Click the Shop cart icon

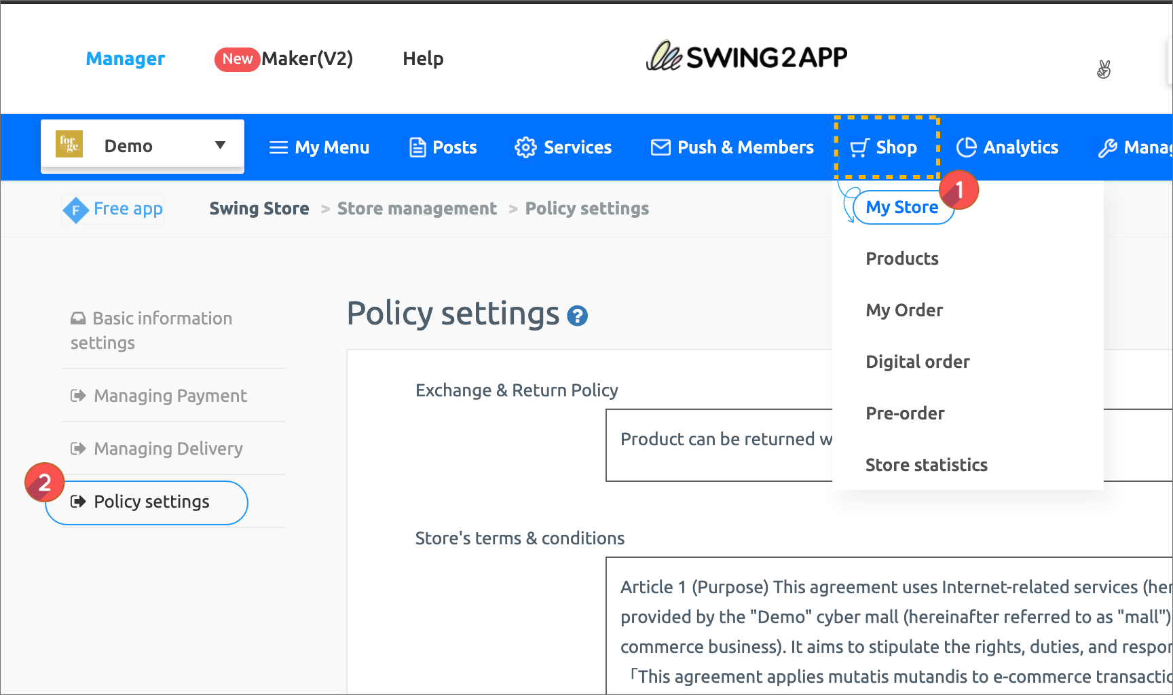pyautogui.click(x=859, y=147)
